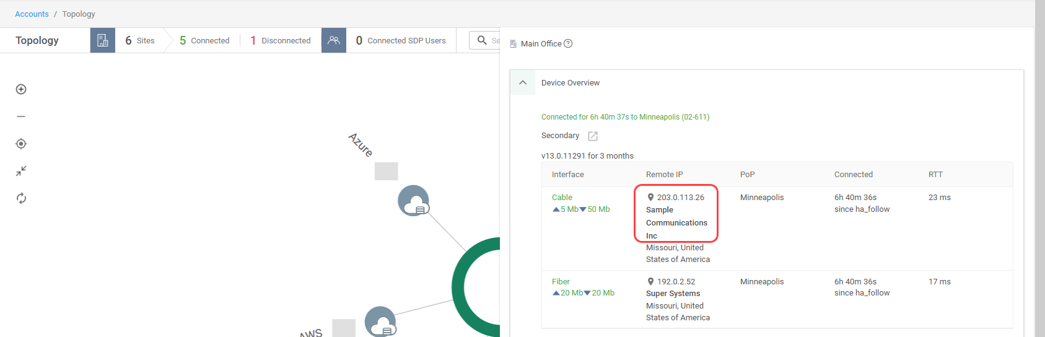Click the Fiber interface link
The height and width of the screenshot is (337, 1045).
pyautogui.click(x=561, y=282)
